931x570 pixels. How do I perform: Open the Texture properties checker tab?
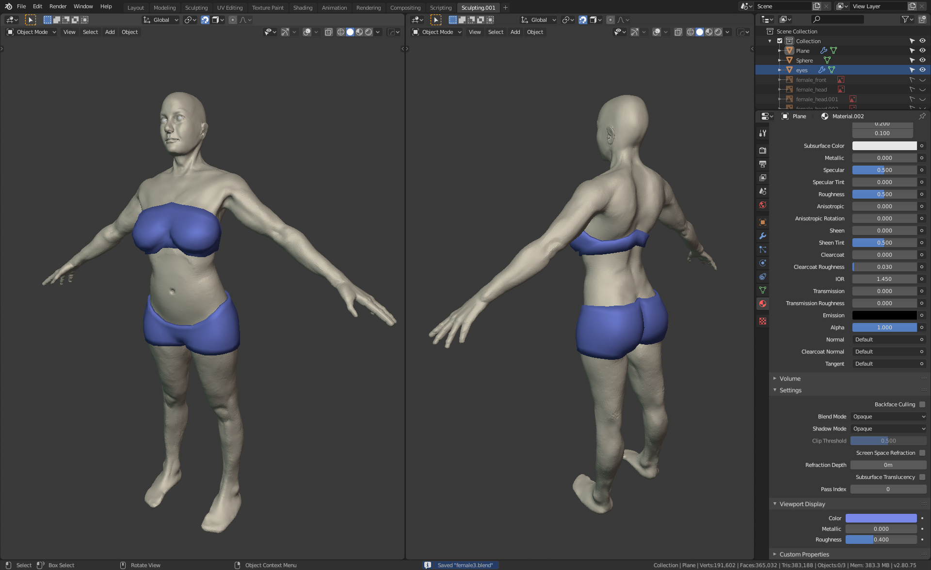tap(763, 321)
